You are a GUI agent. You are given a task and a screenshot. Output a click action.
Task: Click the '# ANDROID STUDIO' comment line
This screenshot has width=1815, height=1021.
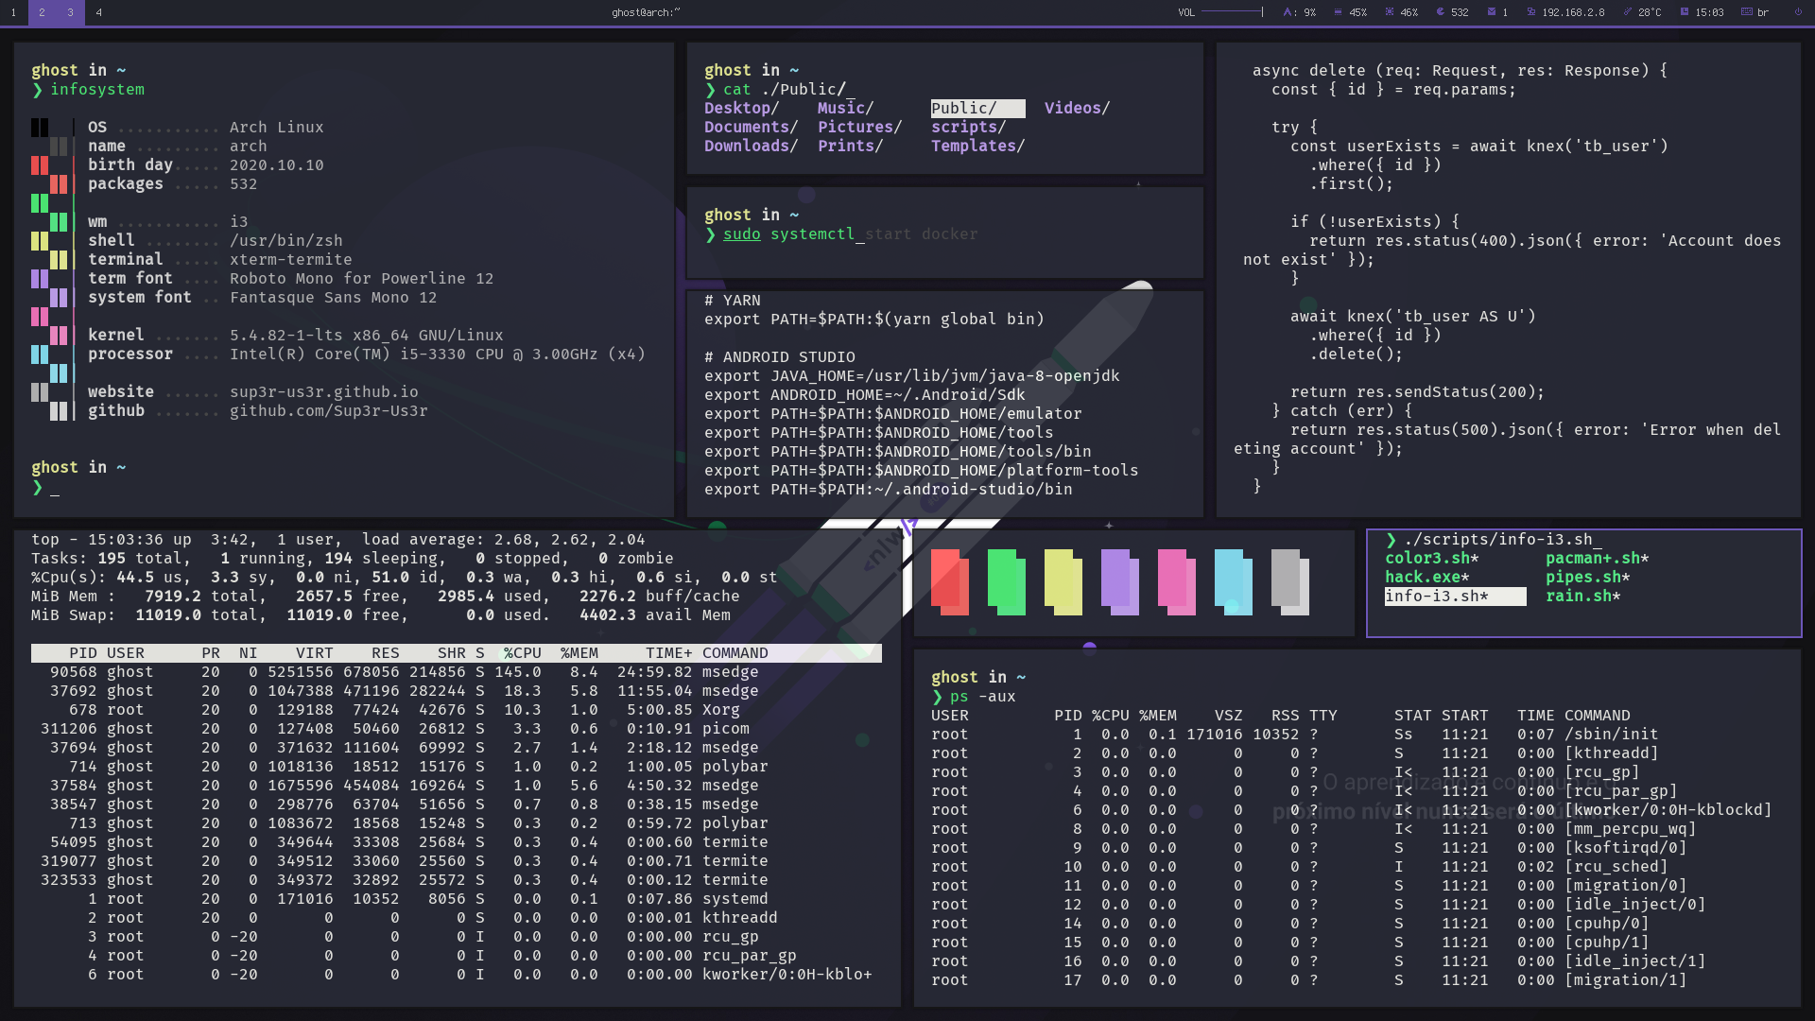779,357
